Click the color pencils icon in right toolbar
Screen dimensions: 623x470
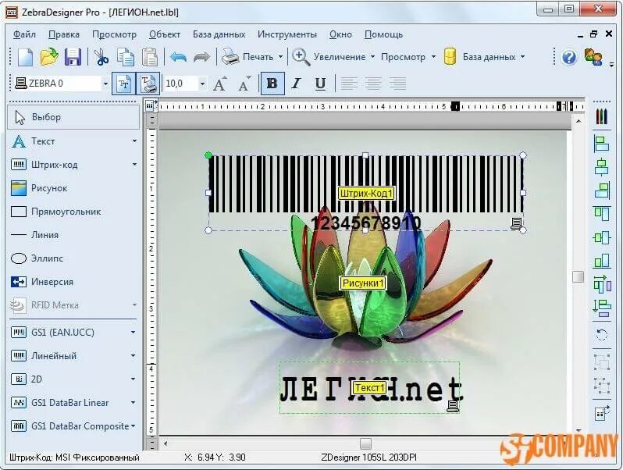coord(602,116)
